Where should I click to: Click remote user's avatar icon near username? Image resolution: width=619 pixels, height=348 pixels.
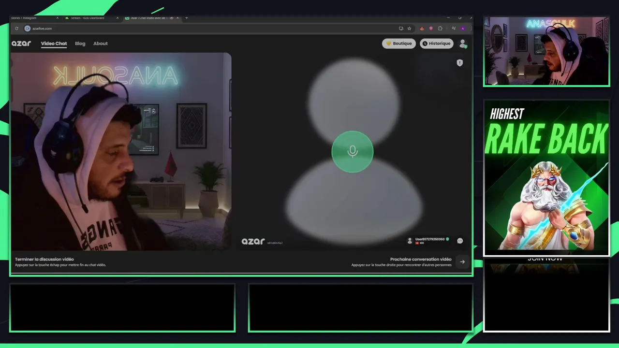pos(410,240)
